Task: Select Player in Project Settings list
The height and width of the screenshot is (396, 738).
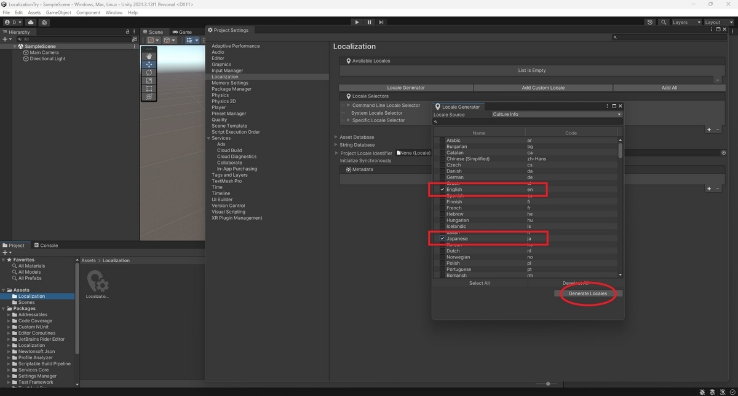Action: click(x=218, y=107)
